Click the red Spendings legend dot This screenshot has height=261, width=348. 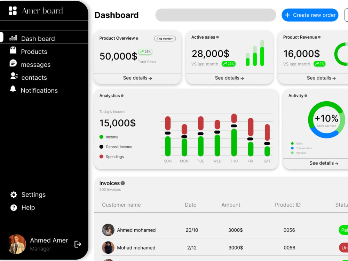pyautogui.click(x=101, y=157)
